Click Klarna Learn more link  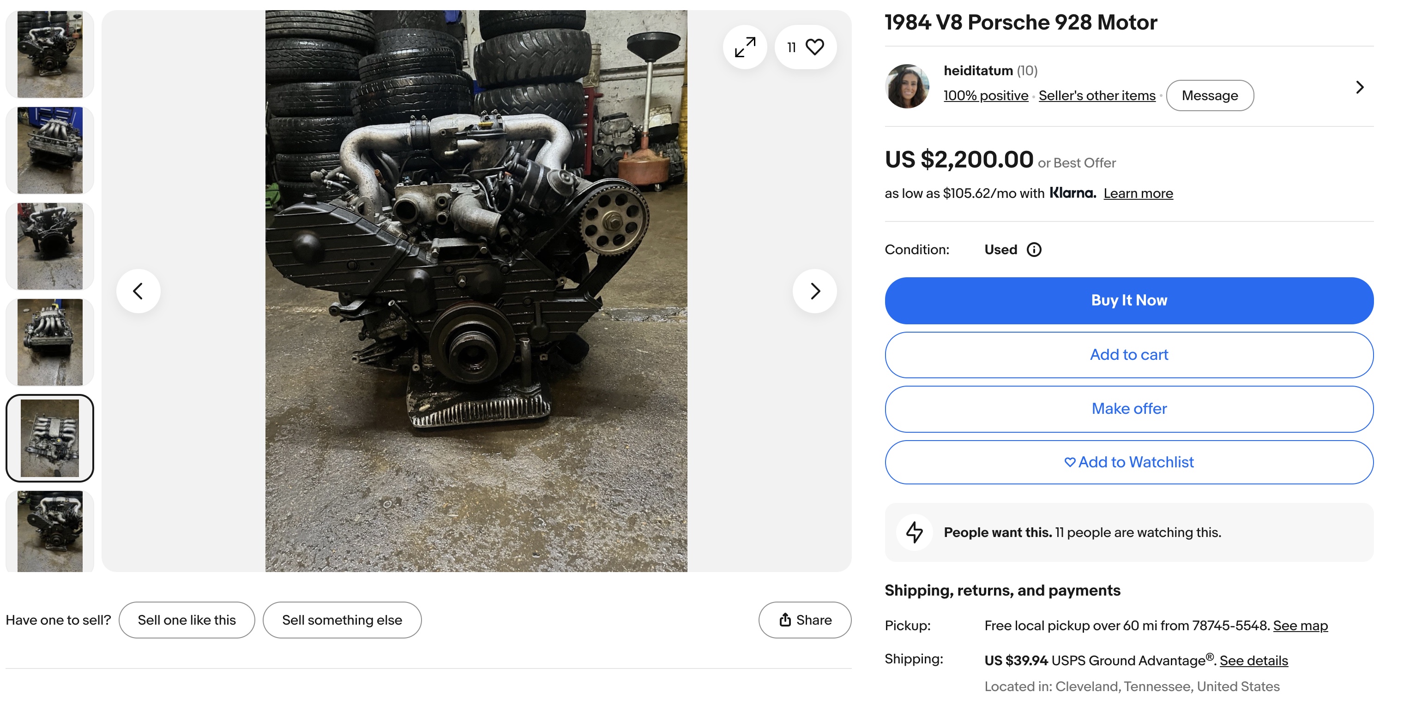pos(1138,194)
